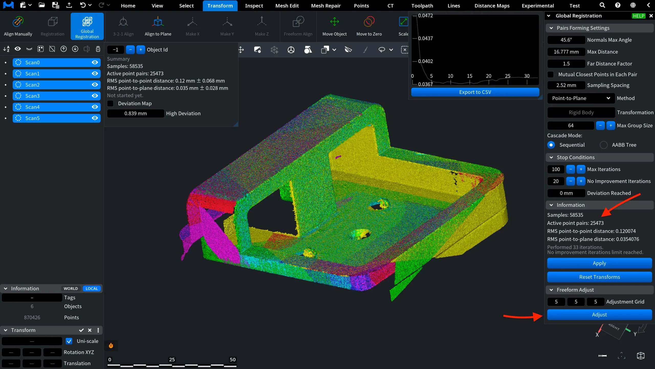Move selected object up in list
The width and height of the screenshot is (655, 369).
63,49
